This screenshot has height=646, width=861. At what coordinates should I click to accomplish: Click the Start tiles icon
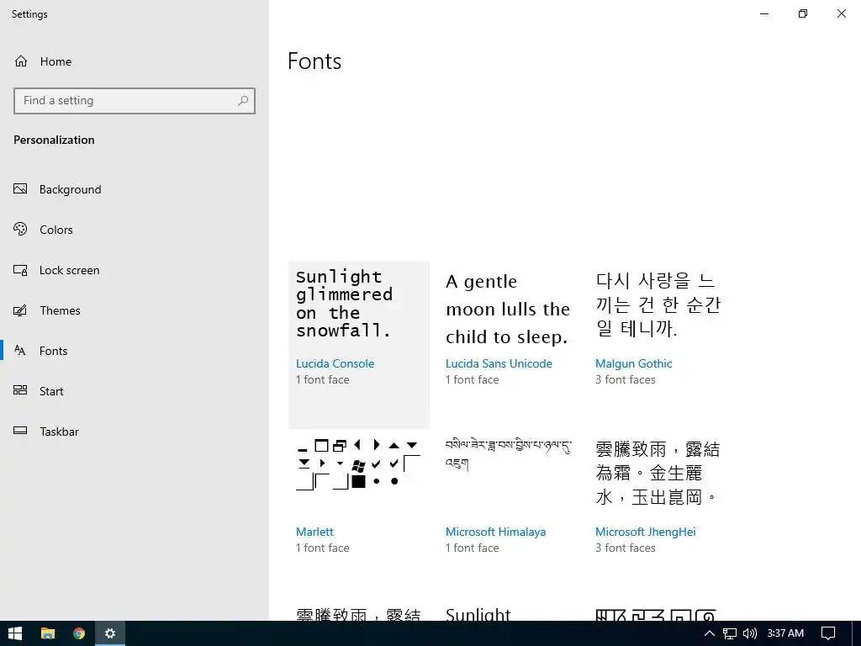pyautogui.click(x=20, y=390)
